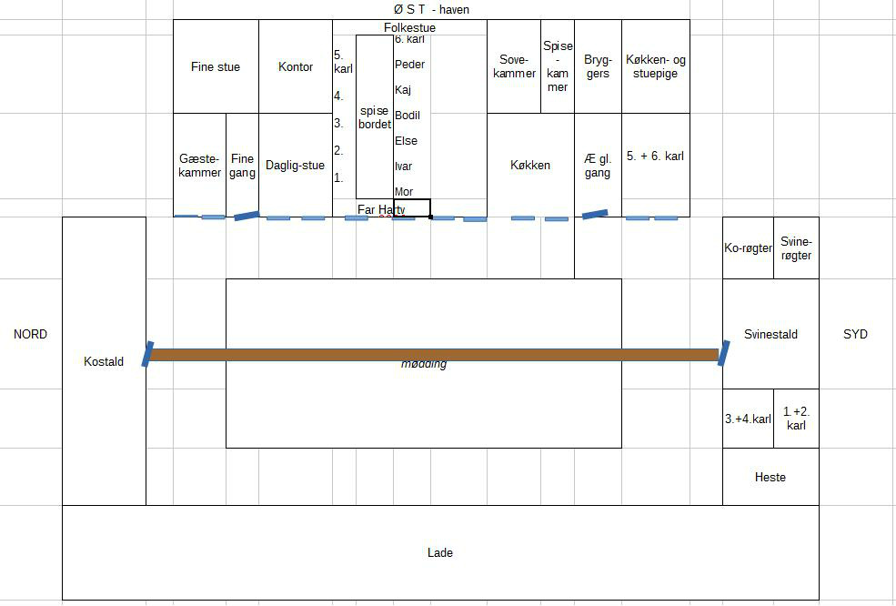Select blue marker at Svinestald edge
The width and height of the screenshot is (896, 606).
723,353
